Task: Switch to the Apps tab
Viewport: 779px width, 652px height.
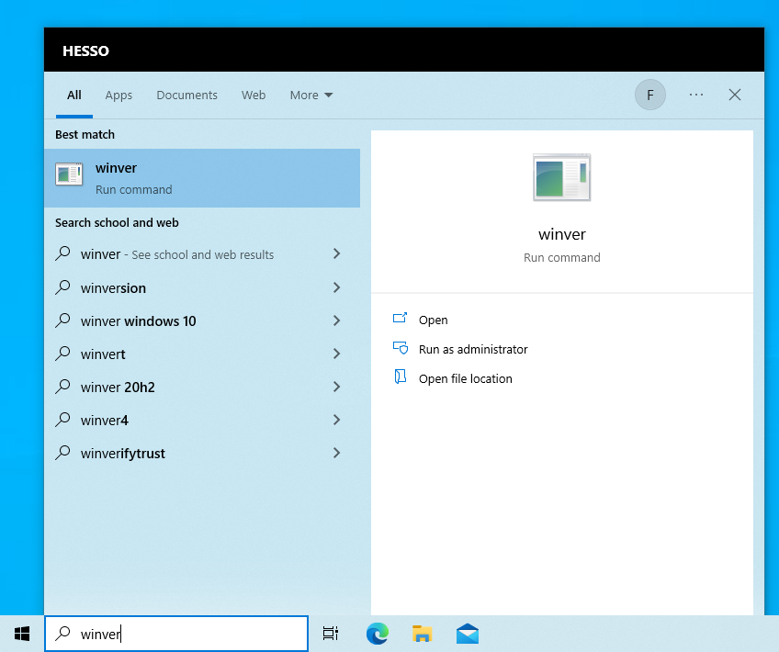Action: pos(119,95)
